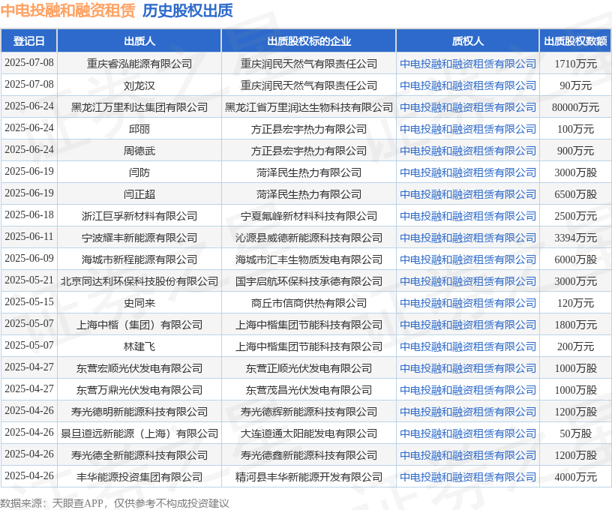
Task: Open pledgee link in 重庆睿泓能源有限公司 row
Action: click(467, 64)
